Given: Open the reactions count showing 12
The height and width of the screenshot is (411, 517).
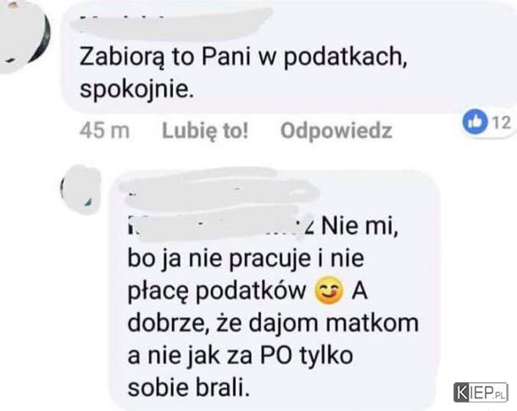Looking at the screenshot, I should coord(501,123).
